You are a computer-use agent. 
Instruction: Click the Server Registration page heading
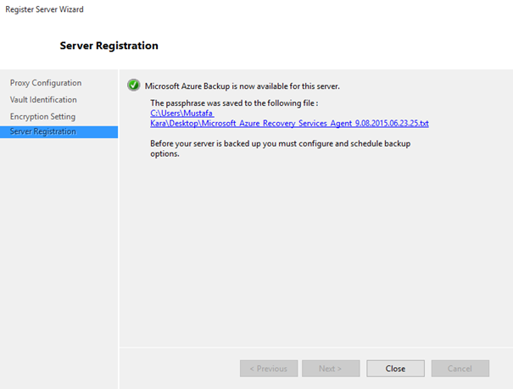[x=109, y=46]
